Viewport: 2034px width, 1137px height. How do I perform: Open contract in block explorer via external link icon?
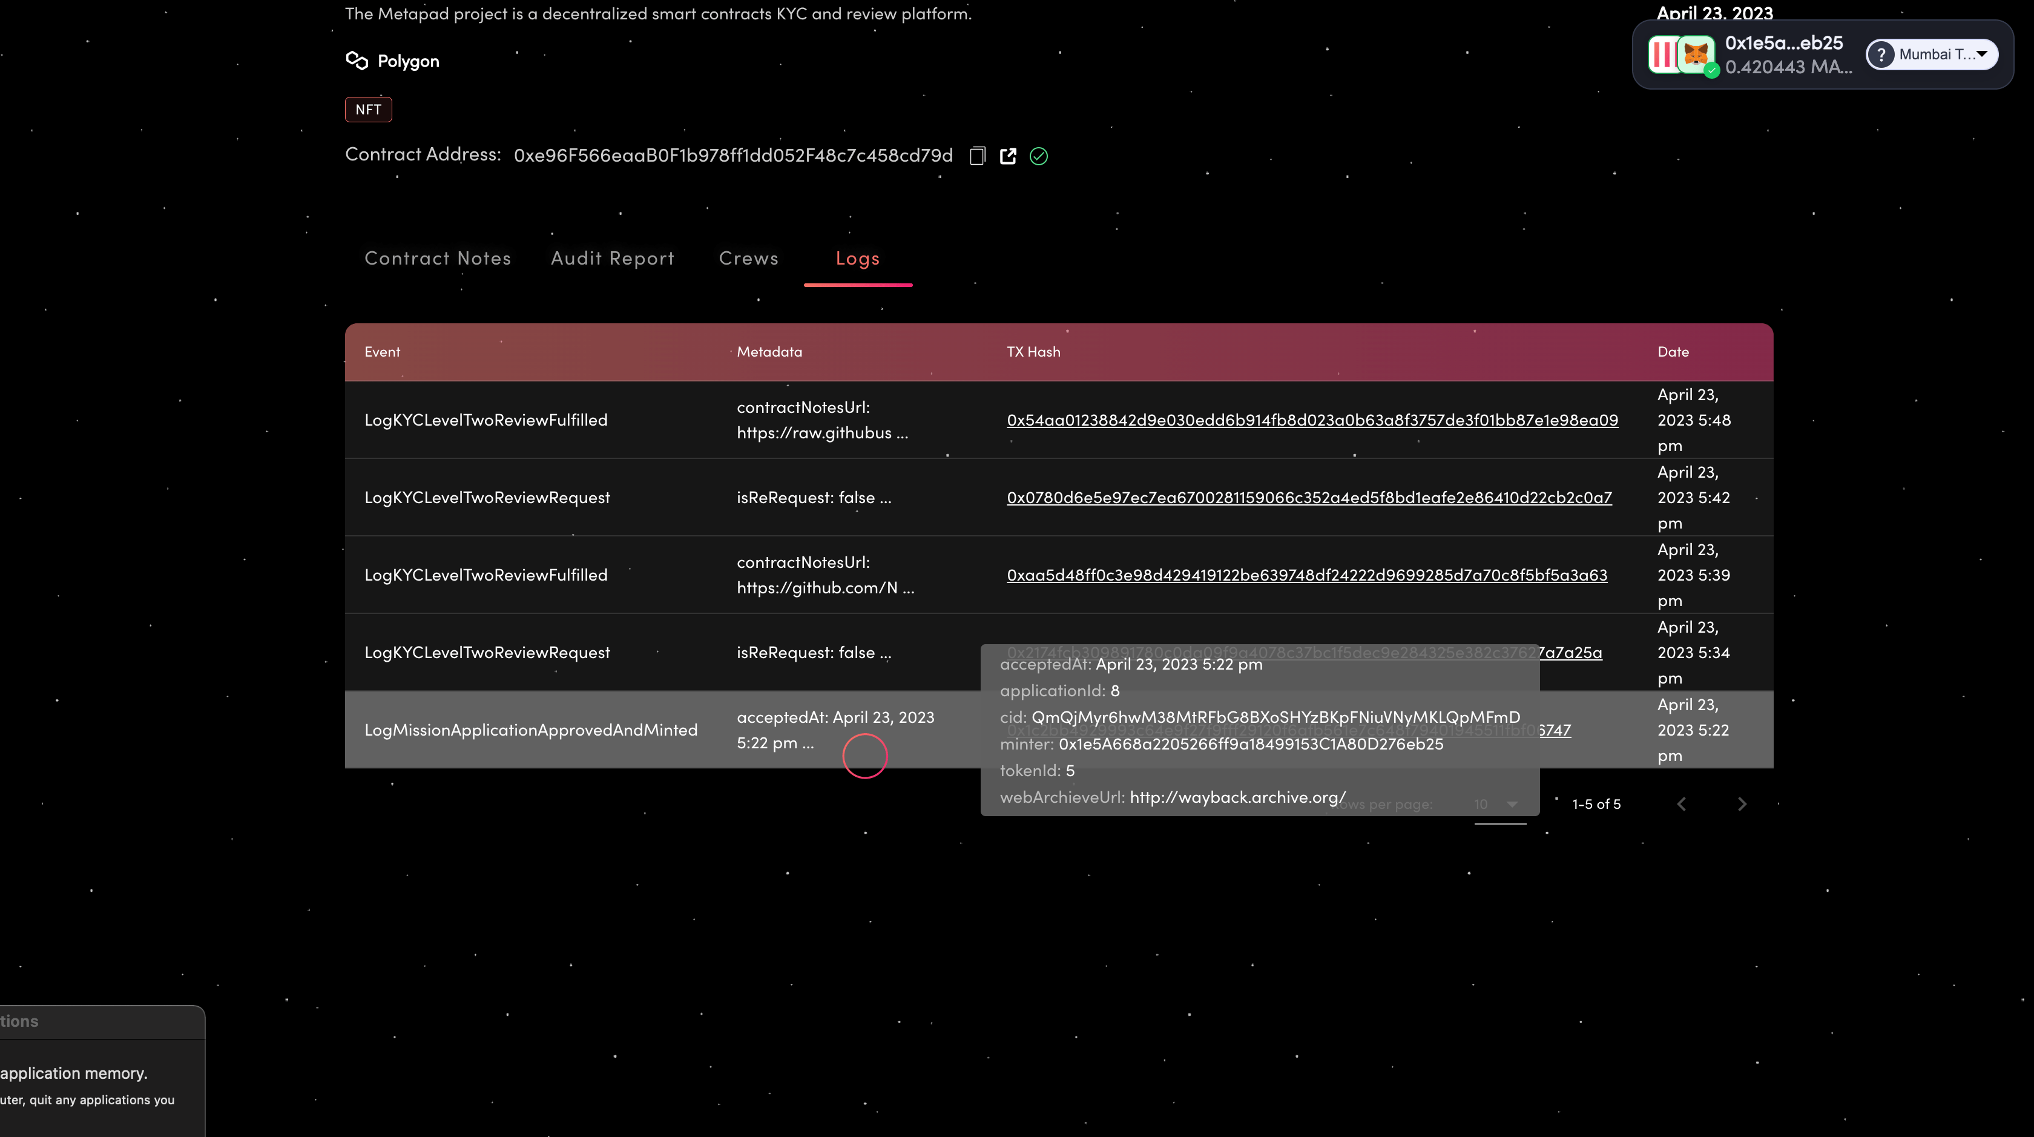(x=1007, y=156)
